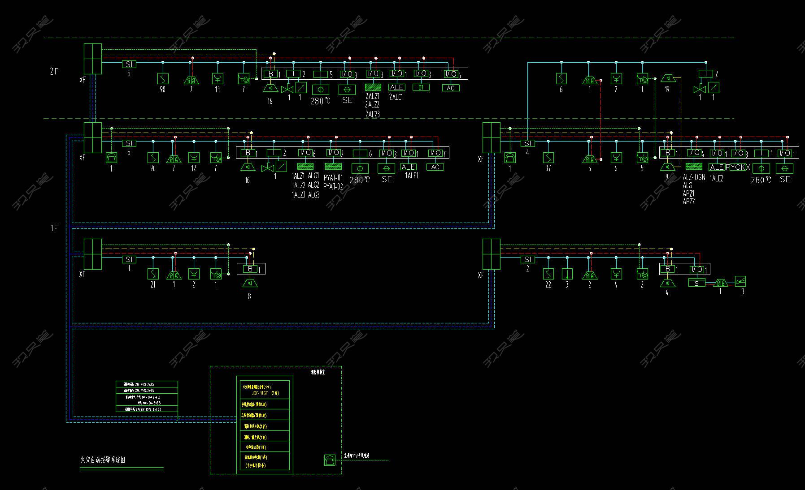Click the smoke detector symbol labeled 21
This screenshot has width=805, height=490.
153,273
